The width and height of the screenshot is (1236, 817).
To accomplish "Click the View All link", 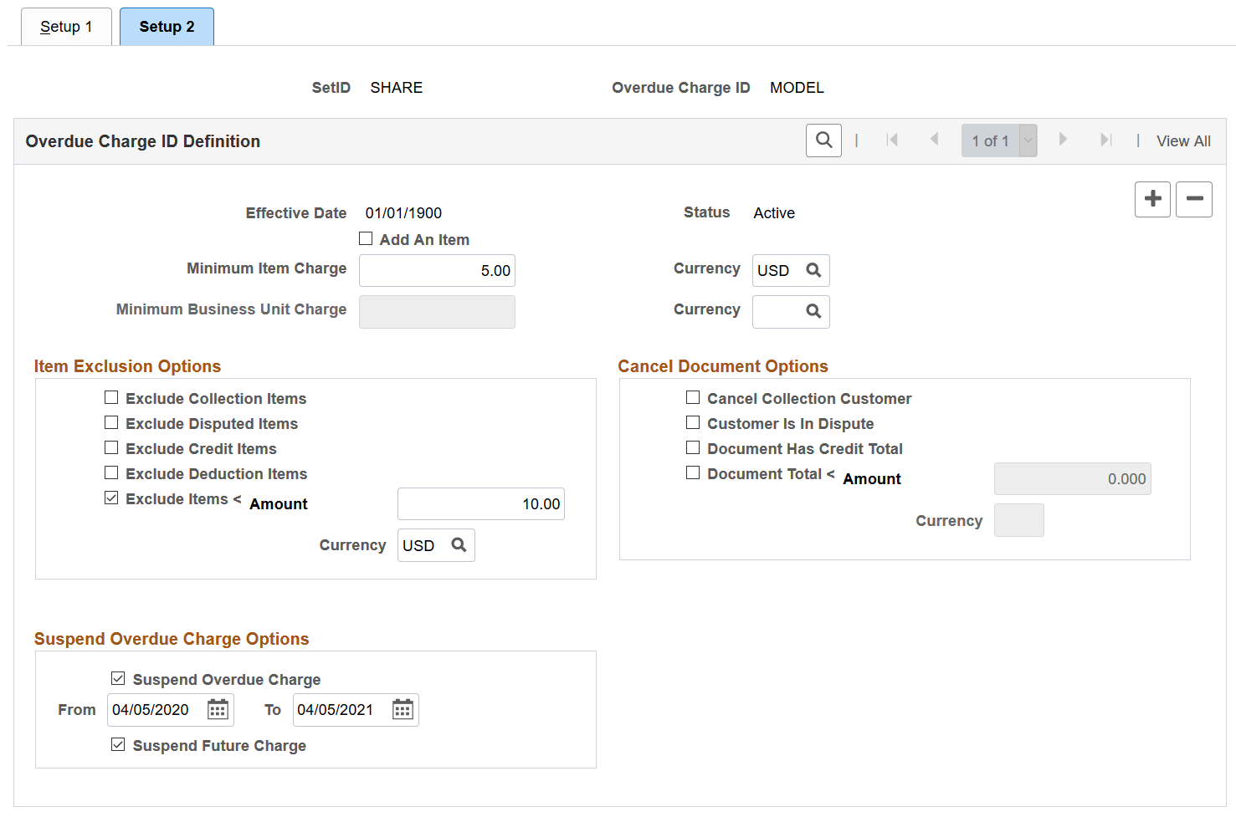I will [x=1183, y=141].
